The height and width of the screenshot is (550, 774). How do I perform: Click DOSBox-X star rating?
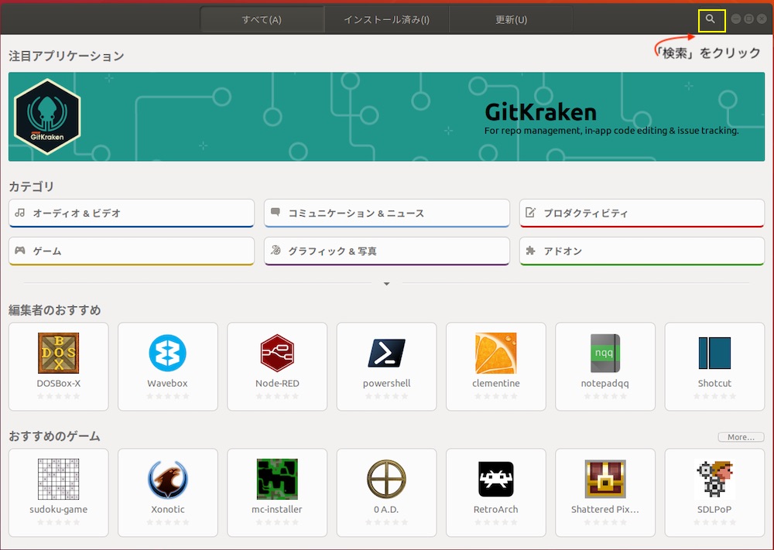coord(58,396)
